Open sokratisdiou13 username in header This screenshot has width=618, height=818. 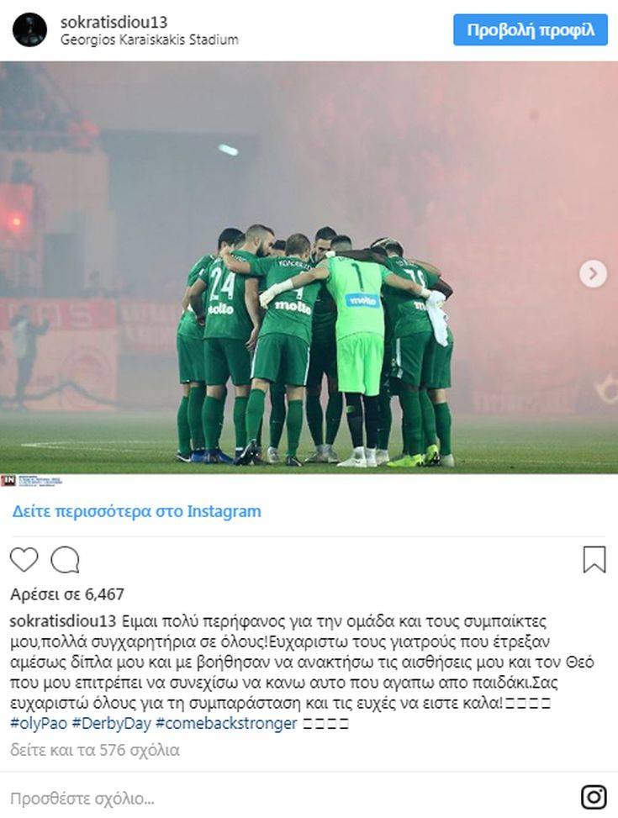114,22
